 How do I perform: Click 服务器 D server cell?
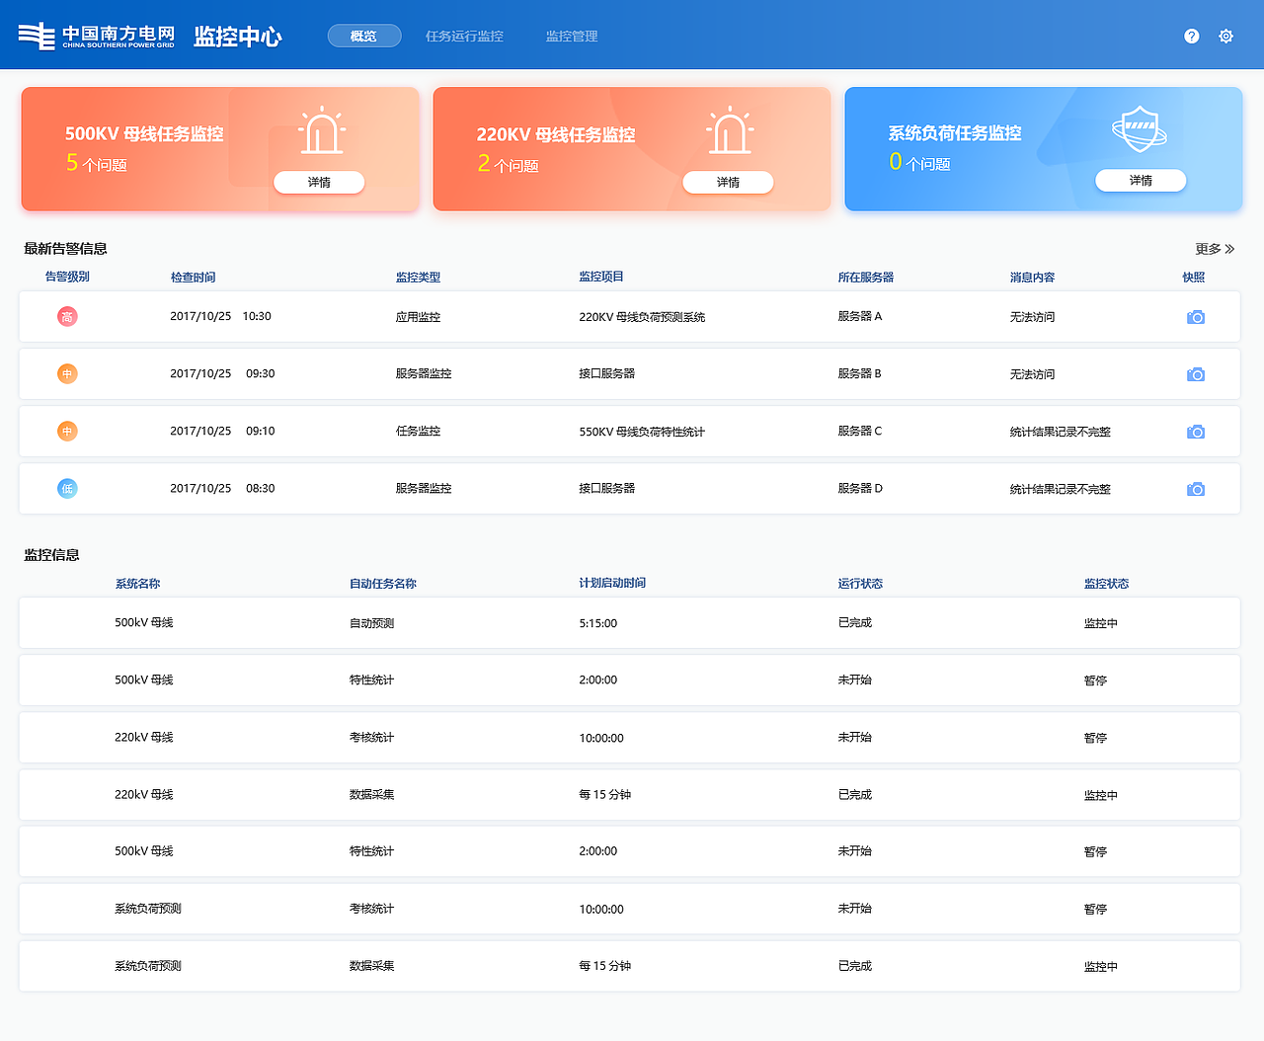click(x=860, y=488)
